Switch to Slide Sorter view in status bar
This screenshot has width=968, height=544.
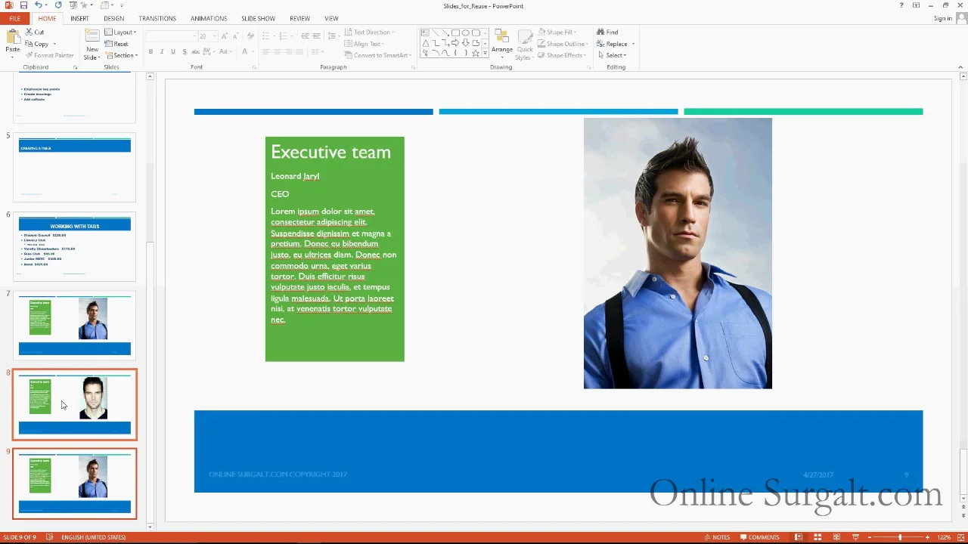pos(818,537)
